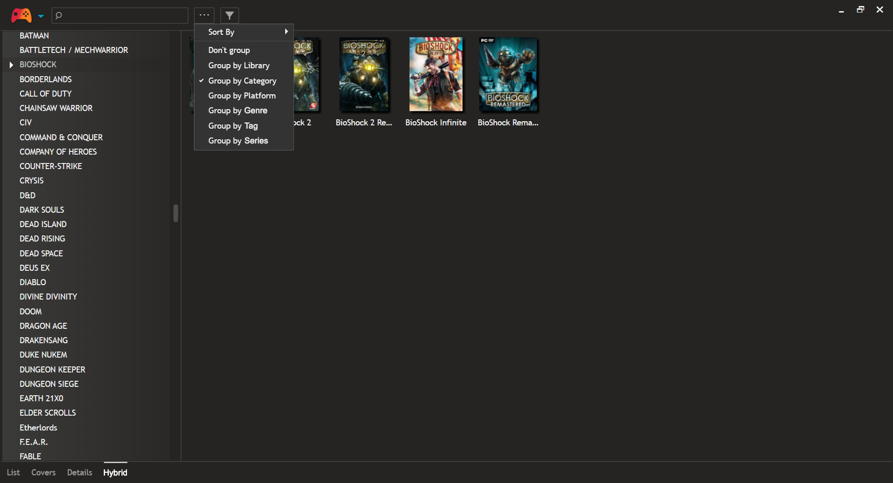Click BioShock Rema... title label
The width and height of the screenshot is (893, 483).
coord(508,123)
